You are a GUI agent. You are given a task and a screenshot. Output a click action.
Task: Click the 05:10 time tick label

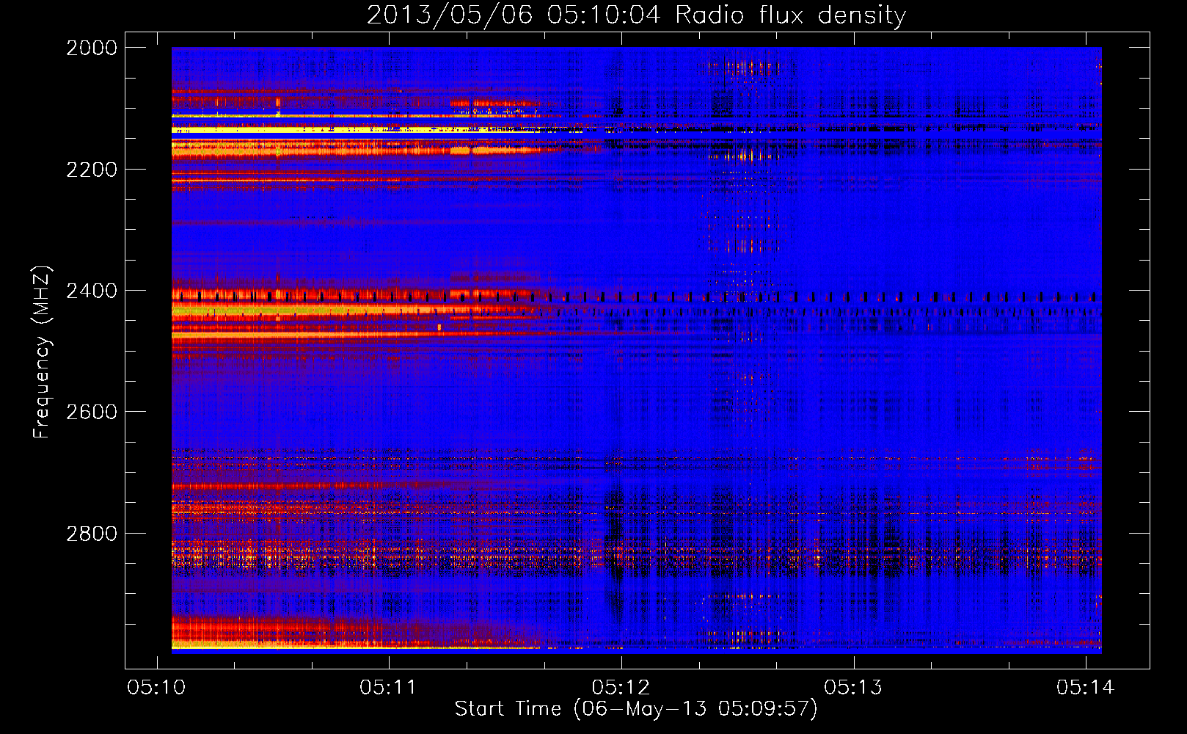[x=156, y=687]
